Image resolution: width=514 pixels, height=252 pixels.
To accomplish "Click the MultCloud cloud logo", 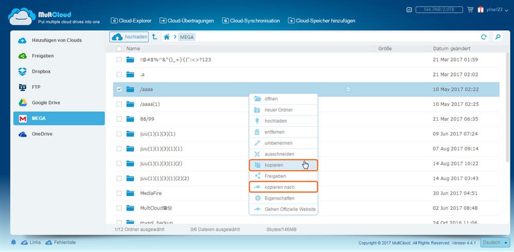I will click(22, 16).
